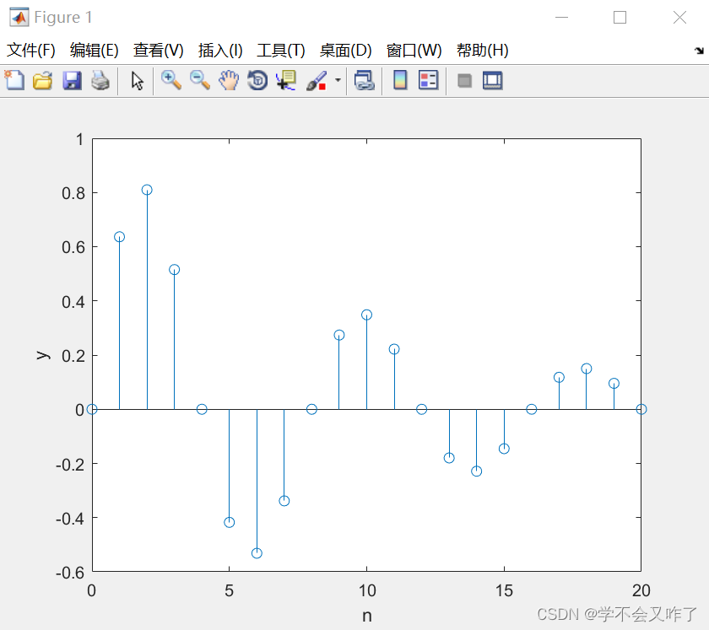
Task: Insert a legend via toolbar icon
Action: tap(428, 80)
